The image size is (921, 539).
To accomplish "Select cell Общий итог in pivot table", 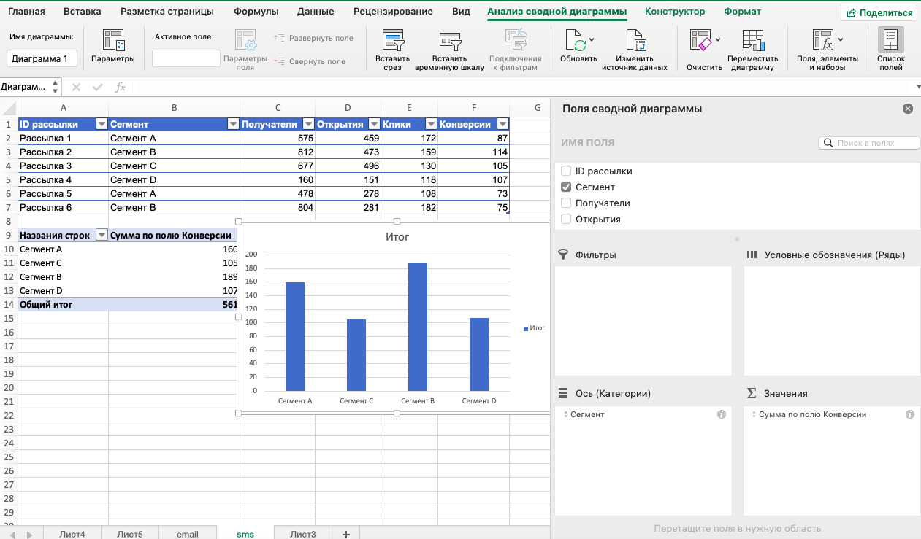I will [x=63, y=305].
